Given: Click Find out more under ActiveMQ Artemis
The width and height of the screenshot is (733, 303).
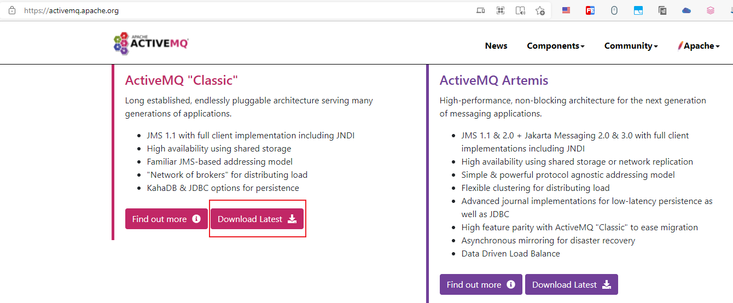Looking at the screenshot, I should click(481, 284).
